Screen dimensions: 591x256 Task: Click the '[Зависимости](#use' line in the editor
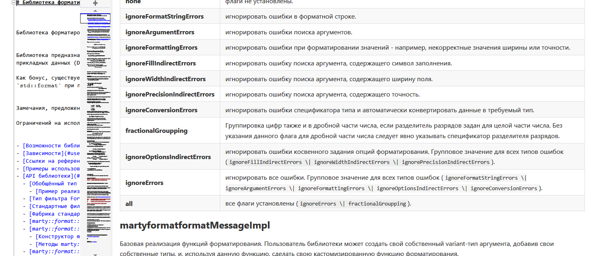[x=51, y=153]
